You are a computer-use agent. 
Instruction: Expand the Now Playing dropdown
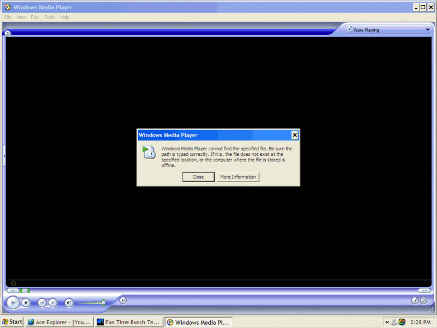[x=428, y=30]
